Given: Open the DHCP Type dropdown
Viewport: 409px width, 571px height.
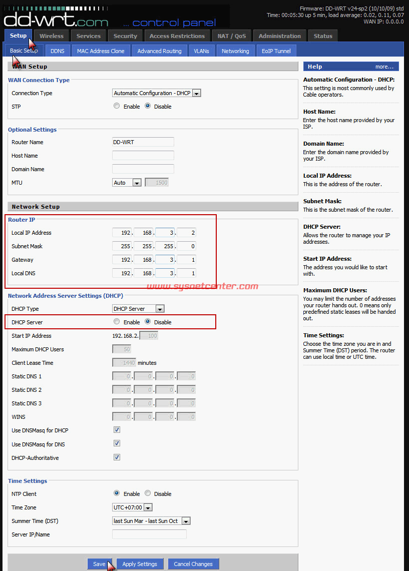Looking at the screenshot, I should point(138,309).
